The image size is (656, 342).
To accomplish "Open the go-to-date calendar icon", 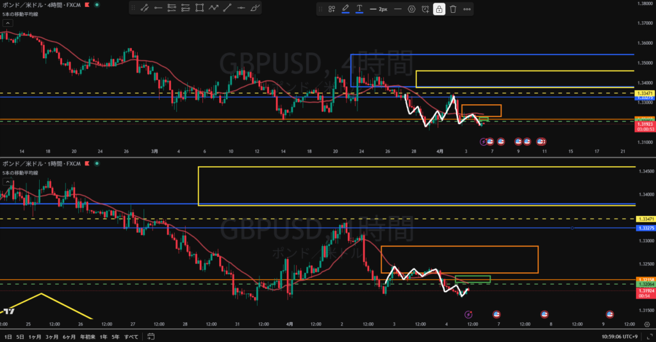I will click(151, 336).
